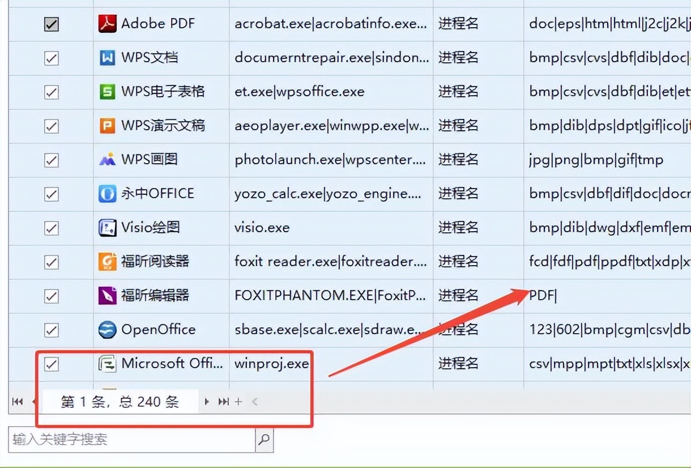
Task: Click the aeoplayer.exe|winwpp.exe process cell
Action: click(x=331, y=126)
